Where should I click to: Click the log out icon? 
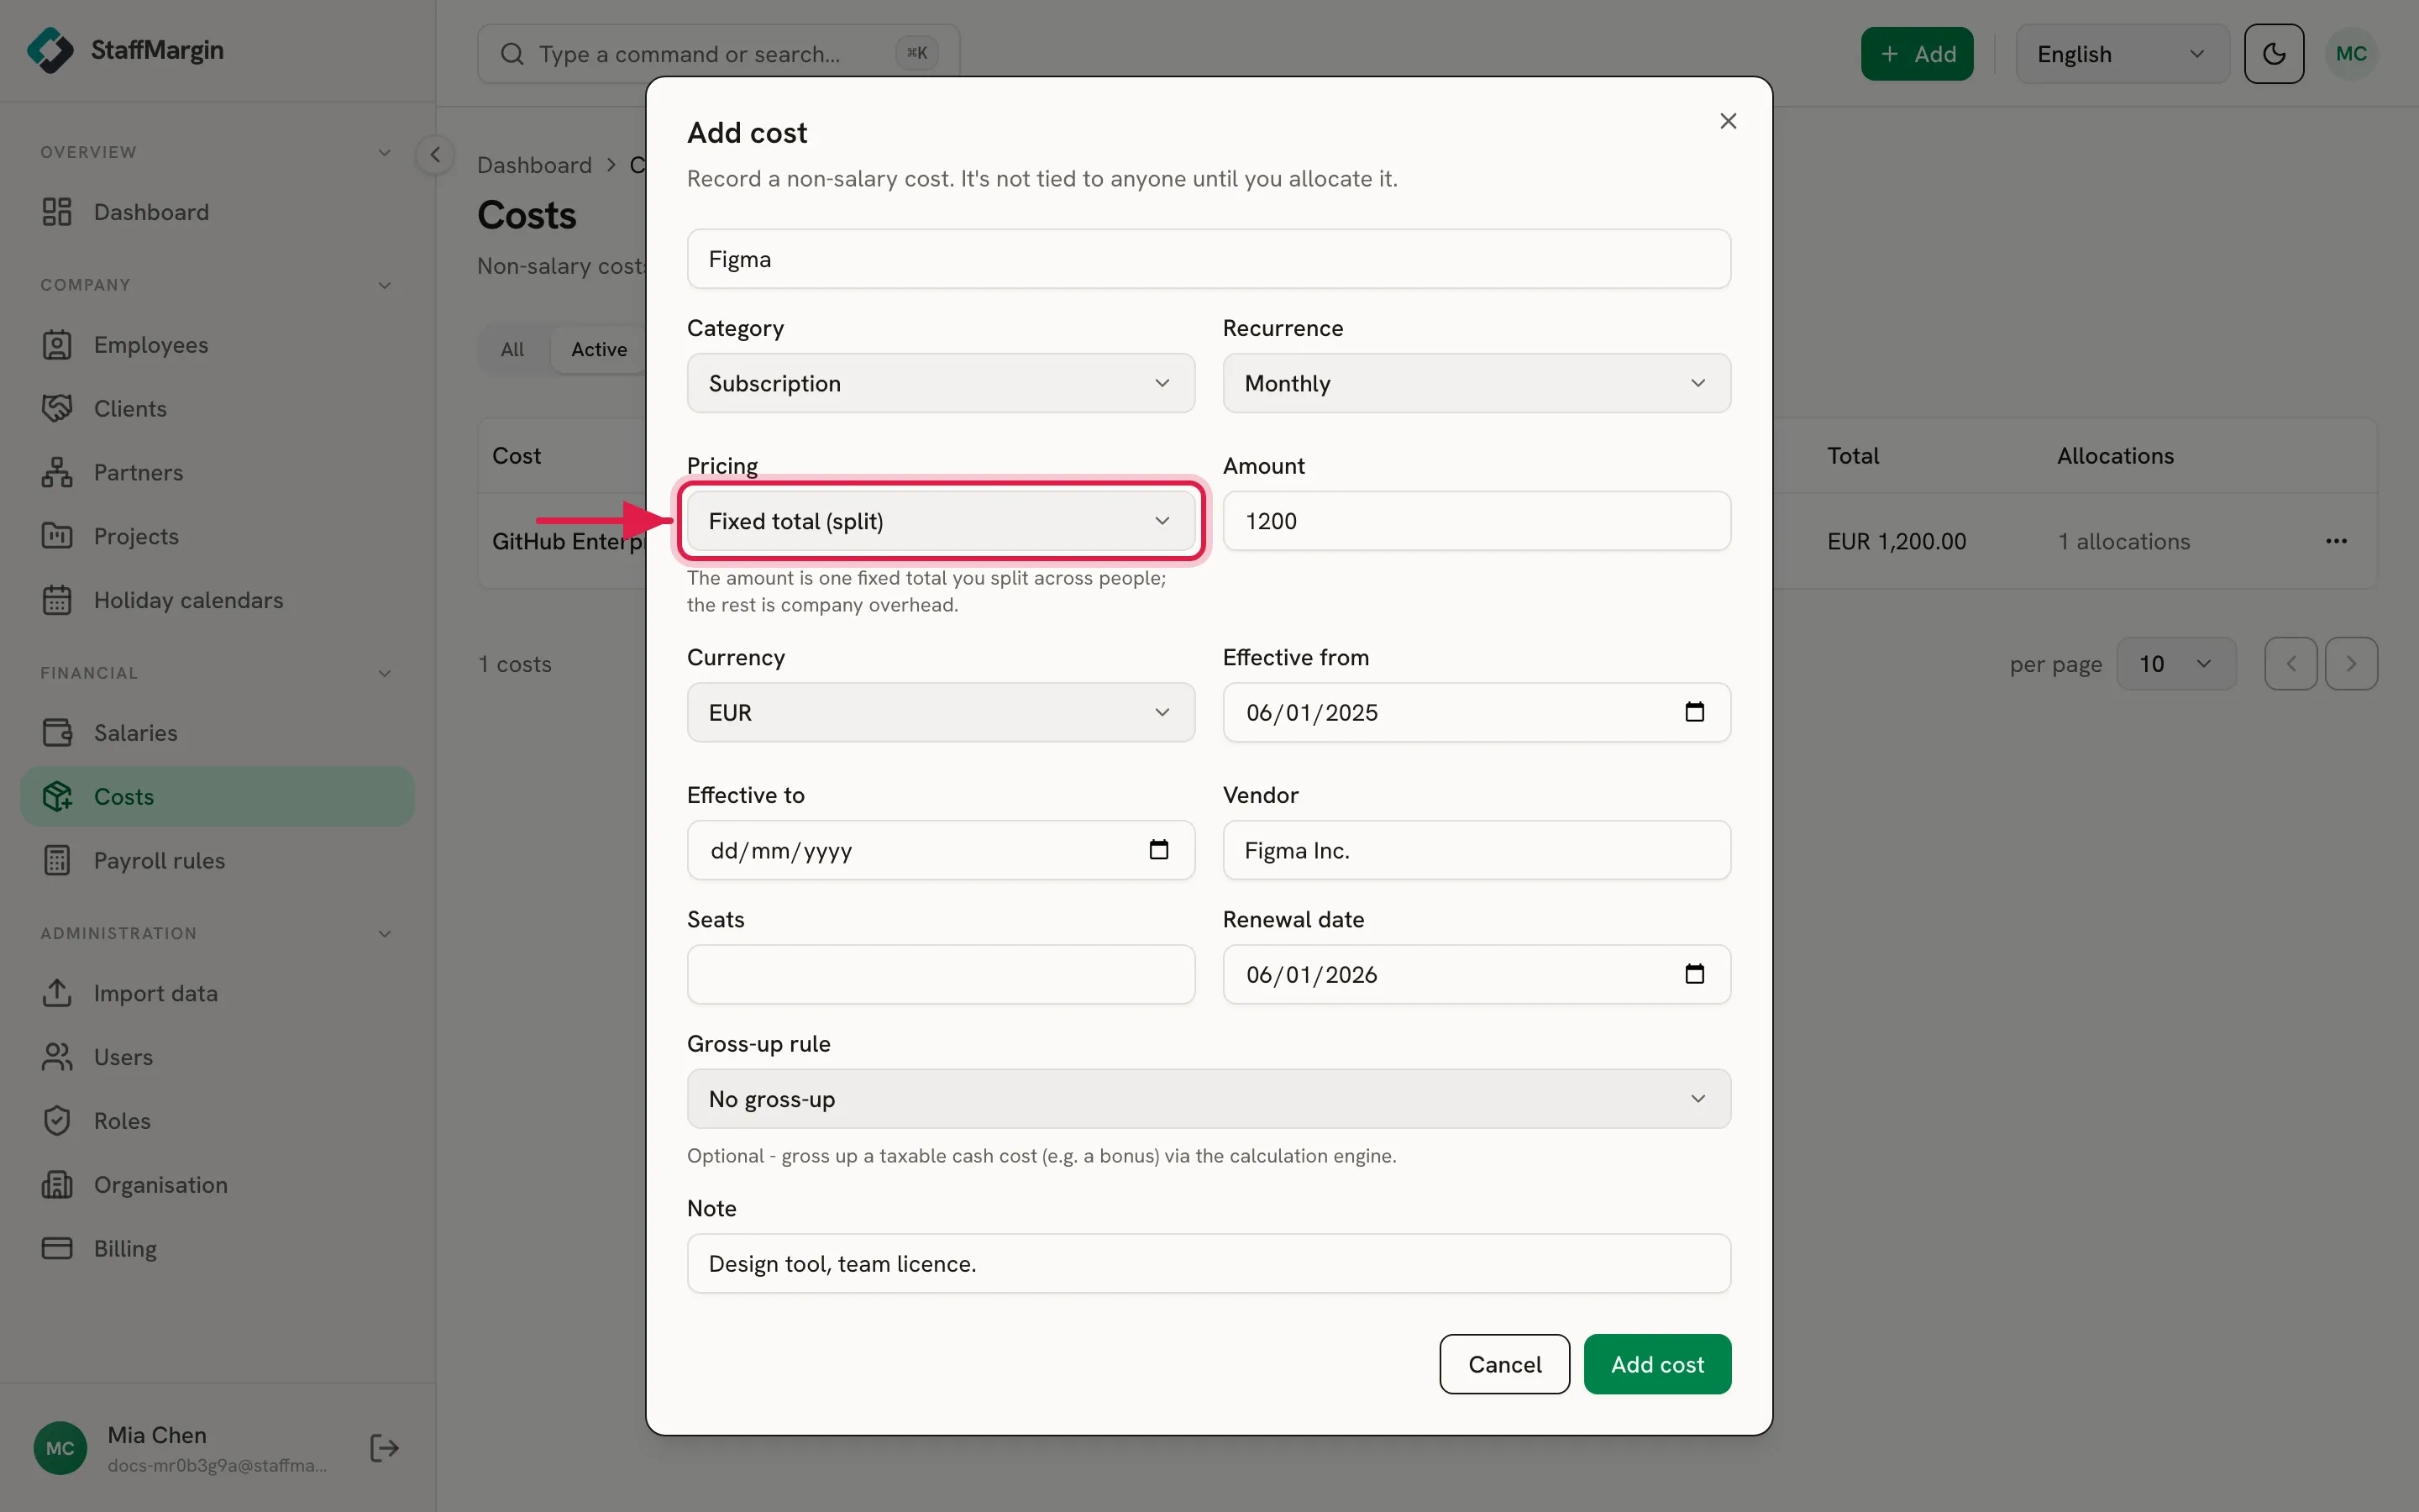tap(385, 1448)
